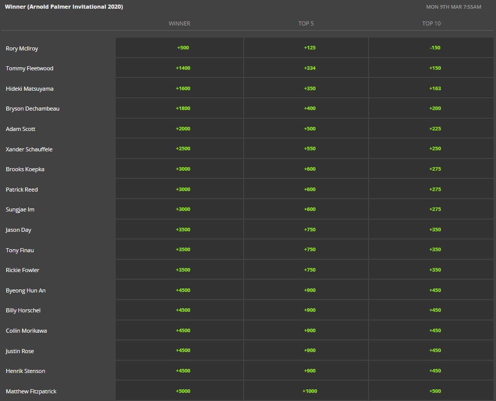Image resolution: width=496 pixels, height=401 pixels.
Task: Choose Justin Rose Top 10 at +450
Action: coord(431,351)
